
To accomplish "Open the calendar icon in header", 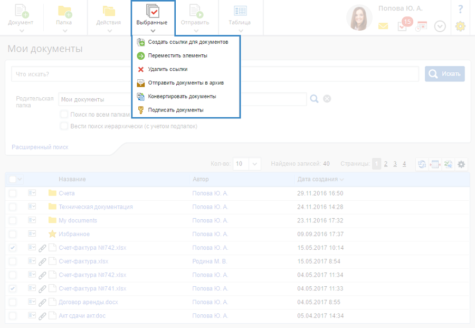I will (x=421, y=26).
